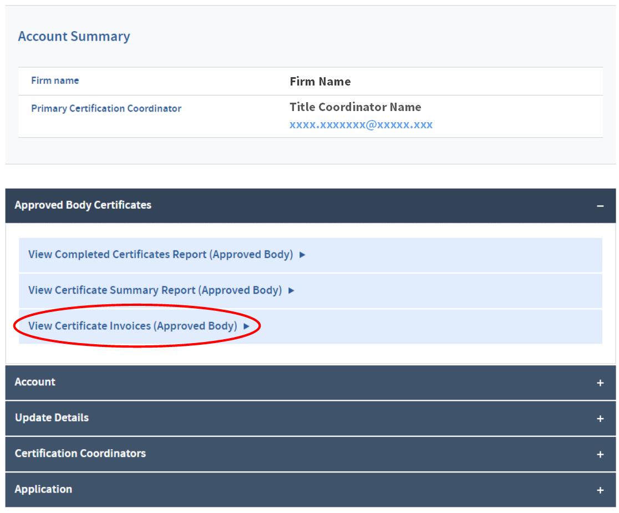Open View Completed Certificates Report (Approved Body)
Screen dimensions: 619x513
click(x=161, y=254)
